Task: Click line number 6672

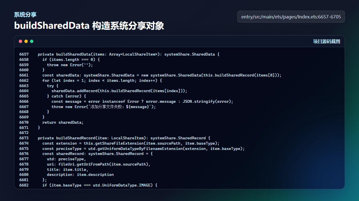Action: 24,133
